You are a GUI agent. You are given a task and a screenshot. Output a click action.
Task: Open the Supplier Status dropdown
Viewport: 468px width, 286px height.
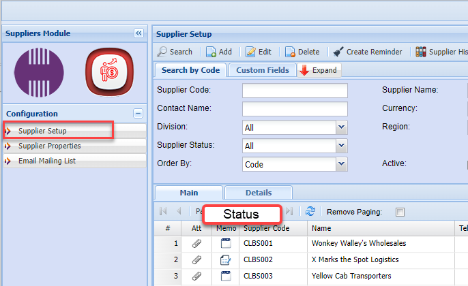click(341, 146)
